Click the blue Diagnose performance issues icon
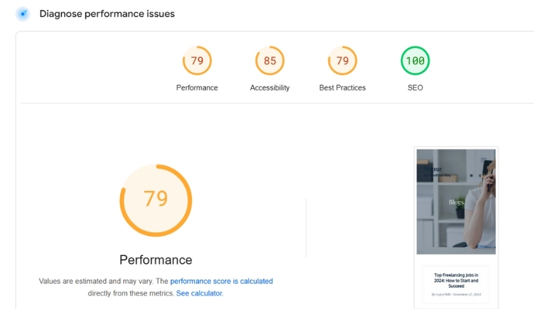Viewport: 534px width, 309px height. click(22, 13)
